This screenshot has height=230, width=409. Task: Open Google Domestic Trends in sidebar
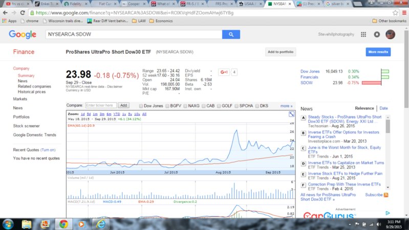[x=34, y=135]
